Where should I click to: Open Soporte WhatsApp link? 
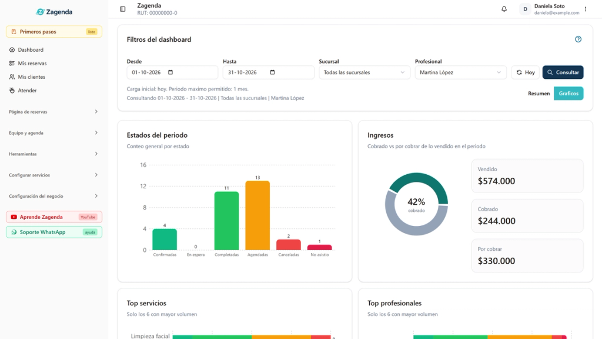(54, 232)
